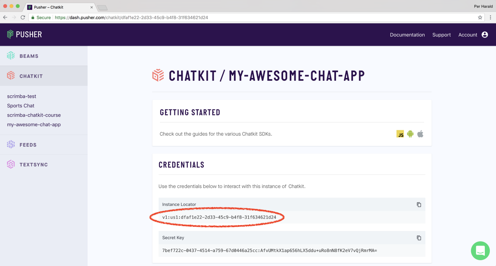The width and height of the screenshot is (496, 266).
Task: Open the Apple iOS SDK guide icon
Action: (x=420, y=134)
